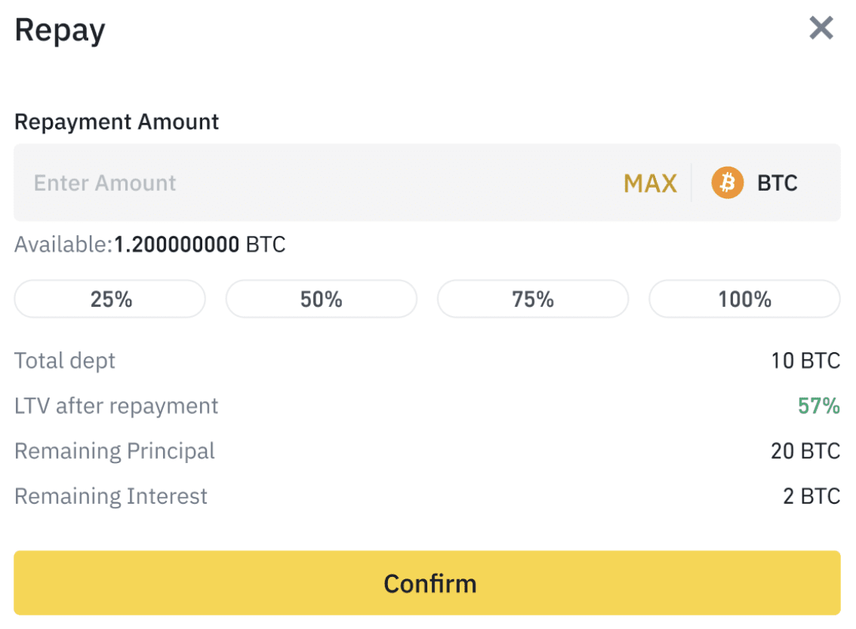The height and width of the screenshot is (629, 856).
Task: Click the 2 BTC remaining interest value
Action: click(x=811, y=496)
